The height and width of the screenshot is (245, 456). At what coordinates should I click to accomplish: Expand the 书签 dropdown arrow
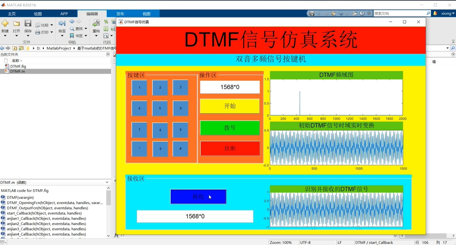point(86,36)
